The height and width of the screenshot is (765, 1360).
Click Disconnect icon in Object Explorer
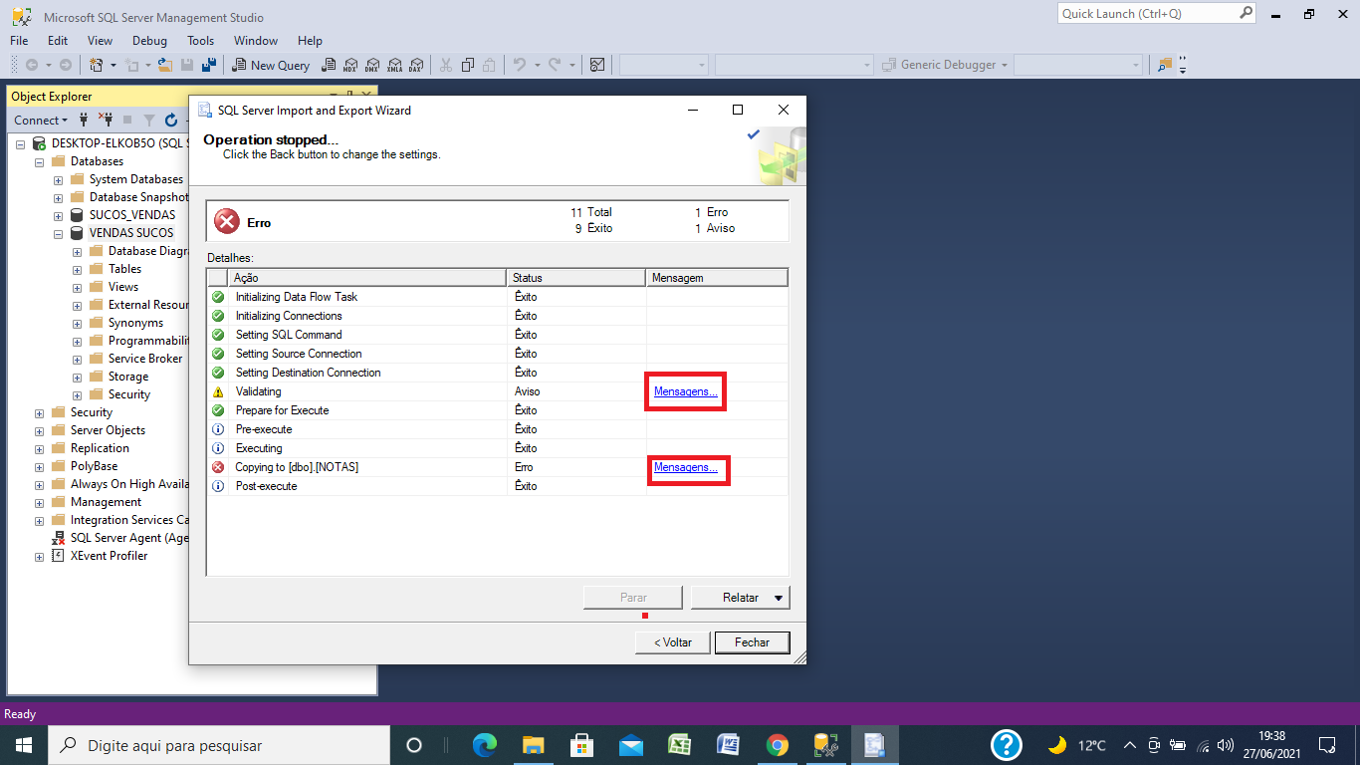click(x=106, y=121)
